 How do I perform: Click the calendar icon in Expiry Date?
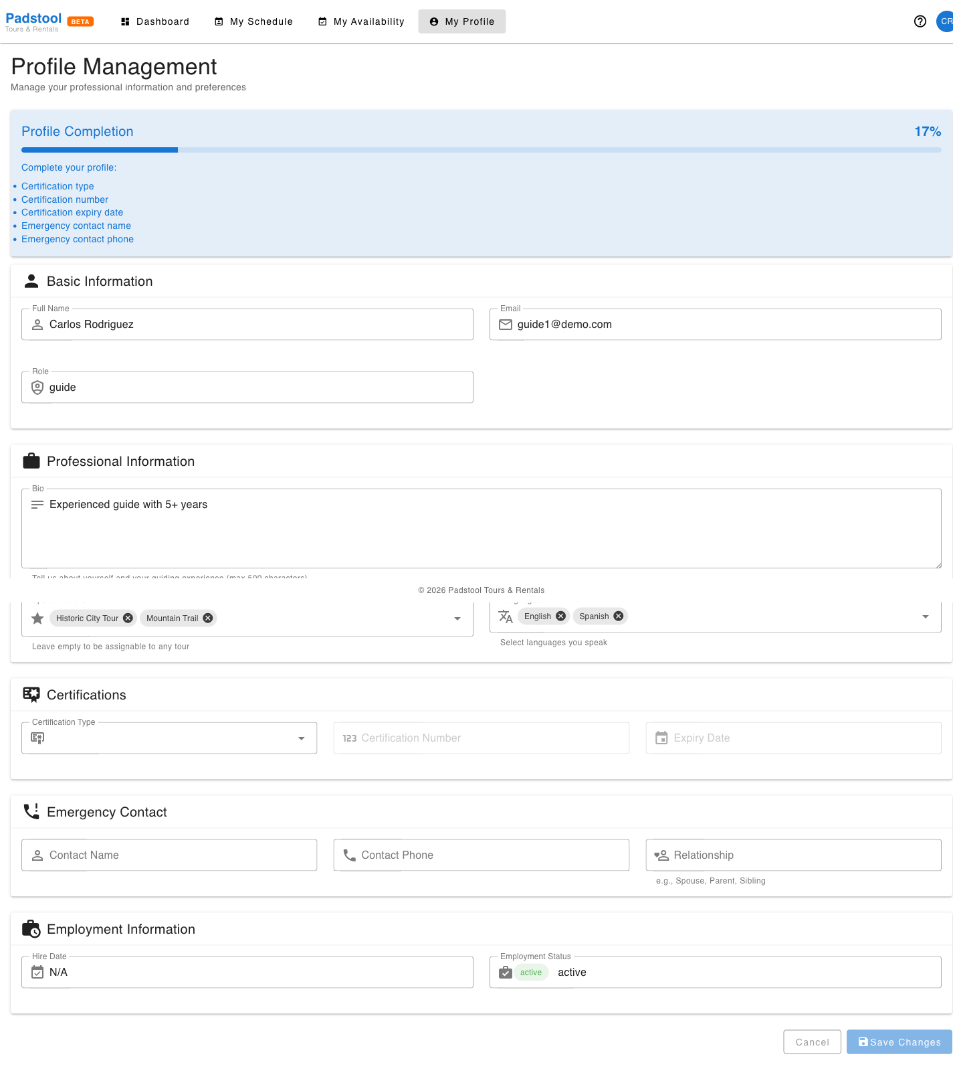[661, 738]
